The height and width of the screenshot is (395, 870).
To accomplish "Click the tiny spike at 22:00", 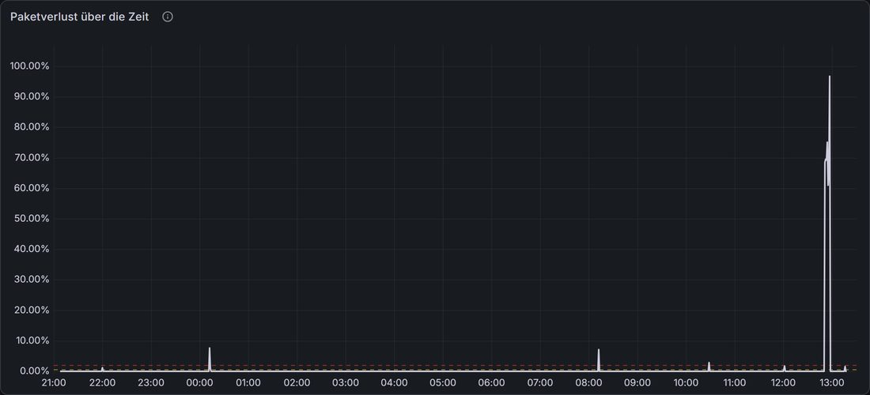I will (102, 369).
